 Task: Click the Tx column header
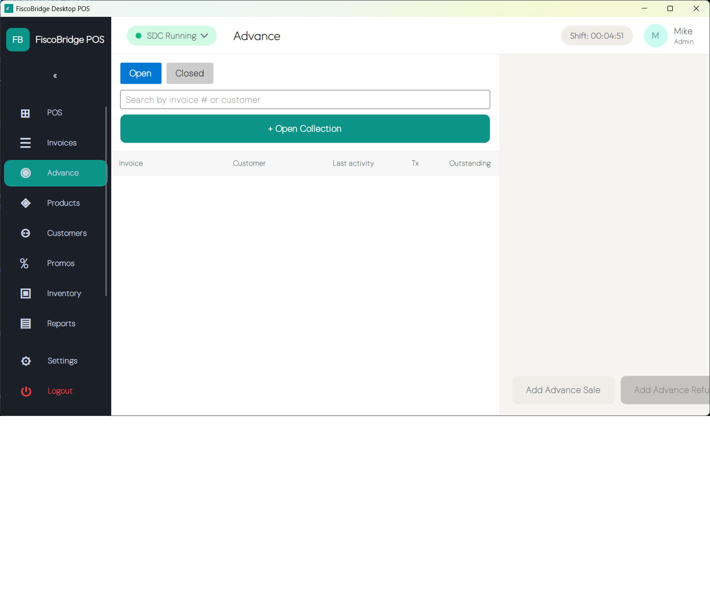point(415,163)
